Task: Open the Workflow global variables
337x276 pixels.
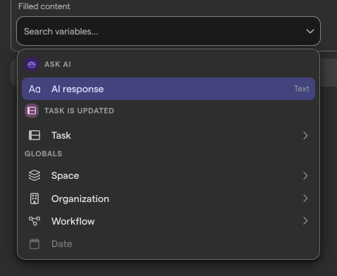Action: (168, 221)
